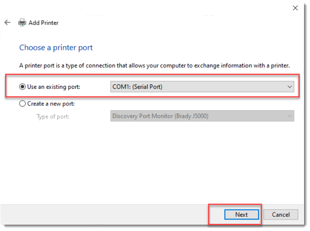
Task: Click the empty title bar area left of close
Action: pos(159,8)
